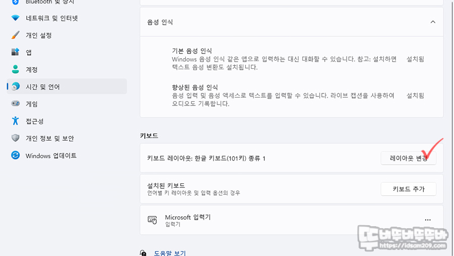Click the 키보드 추가 button
The height and width of the screenshot is (256, 454).
pos(408,189)
